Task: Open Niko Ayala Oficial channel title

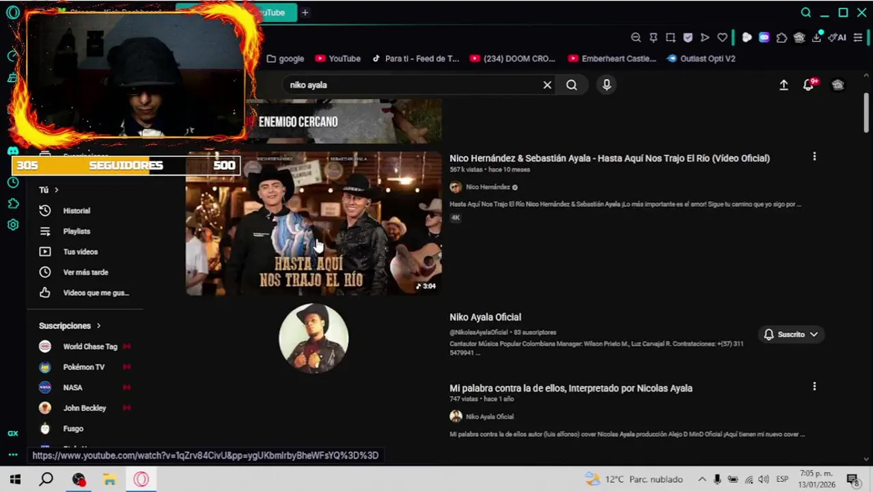Action: point(485,317)
